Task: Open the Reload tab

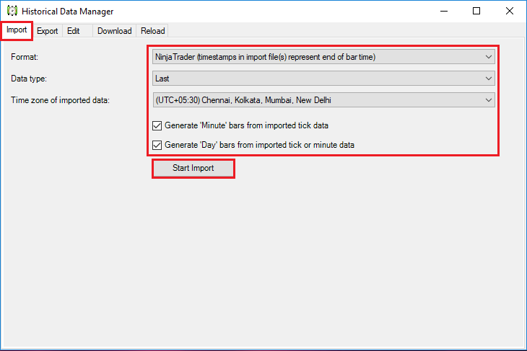Action: click(152, 31)
